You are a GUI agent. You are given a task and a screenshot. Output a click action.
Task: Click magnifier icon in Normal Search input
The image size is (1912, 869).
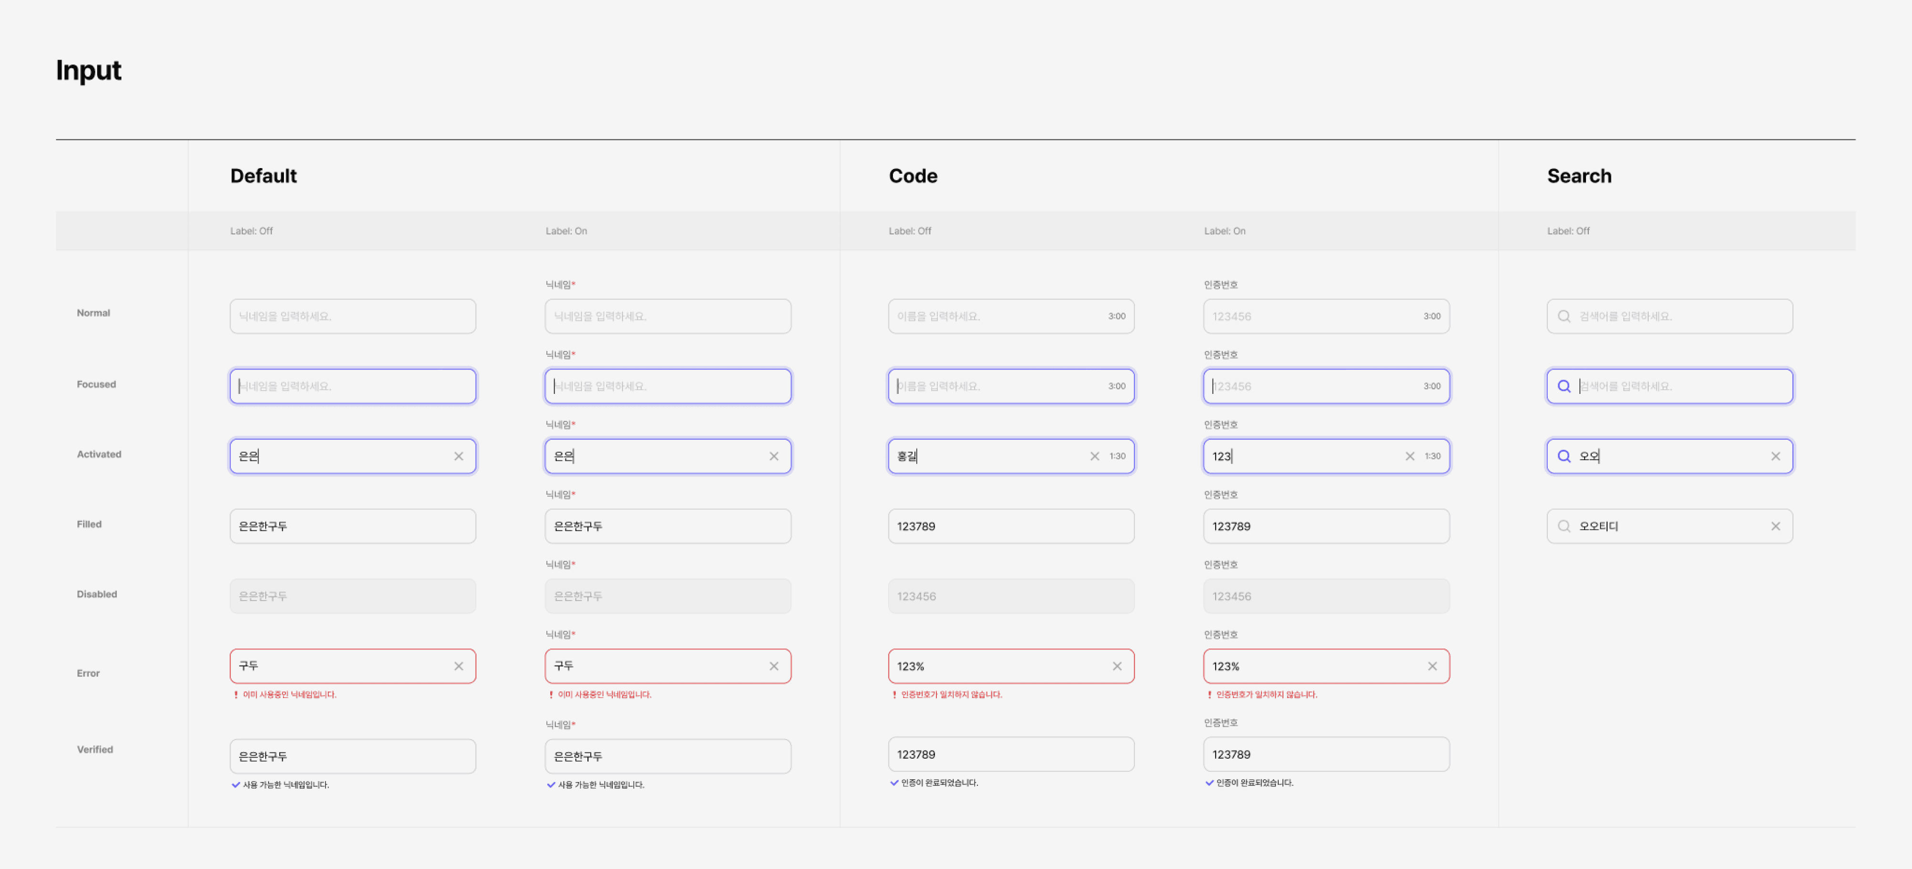1563,316
